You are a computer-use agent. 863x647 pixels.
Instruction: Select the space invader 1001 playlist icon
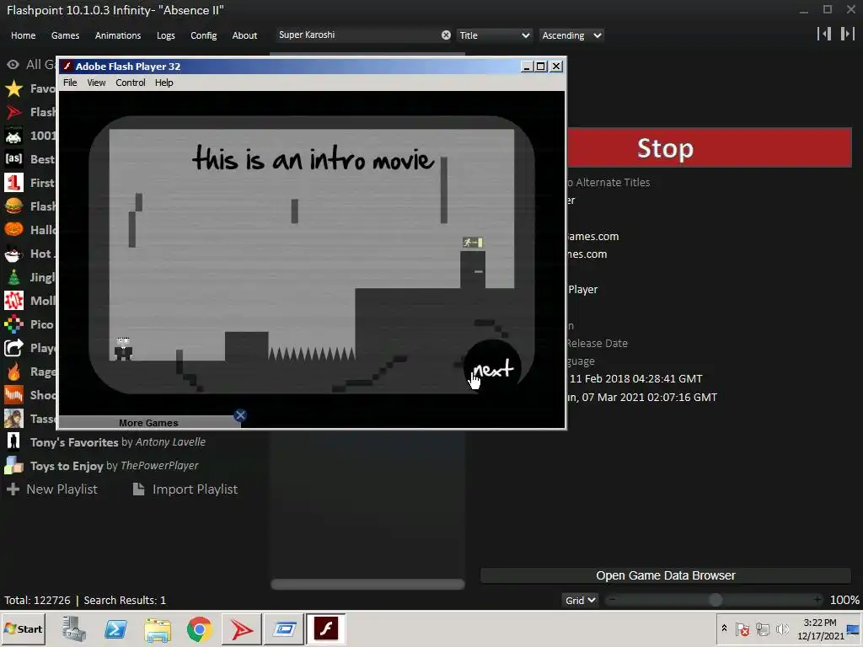click(x=13, y=136)
